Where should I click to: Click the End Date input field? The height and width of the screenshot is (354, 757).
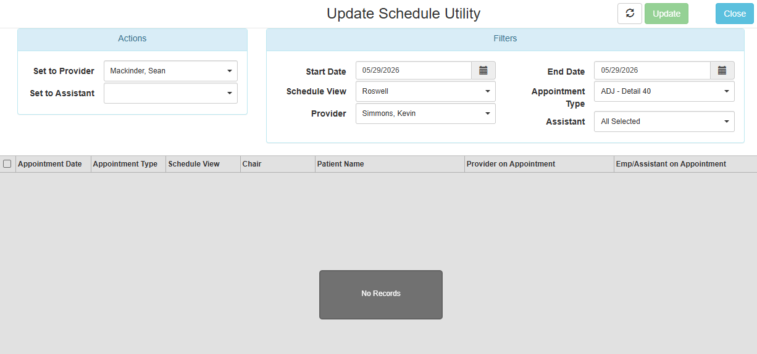click(652, 70)
